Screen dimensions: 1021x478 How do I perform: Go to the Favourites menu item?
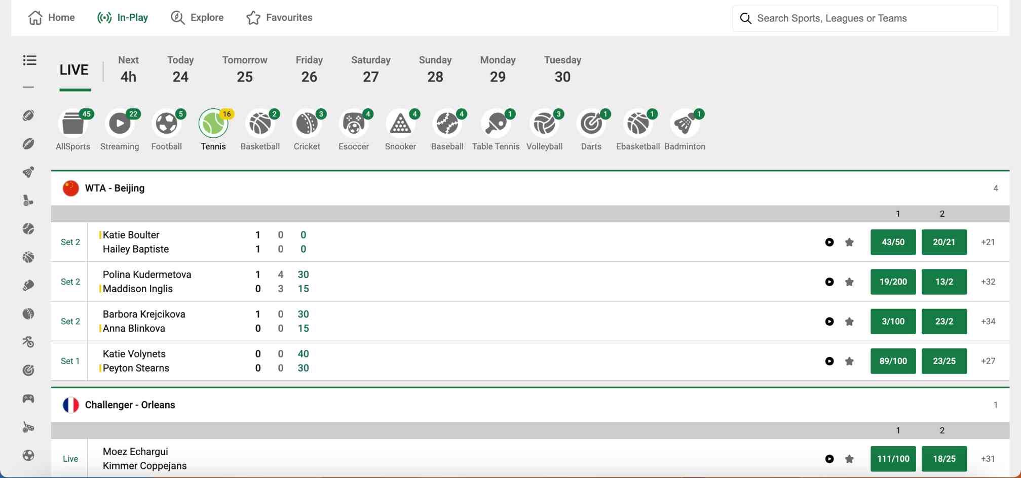pos(279,18)
